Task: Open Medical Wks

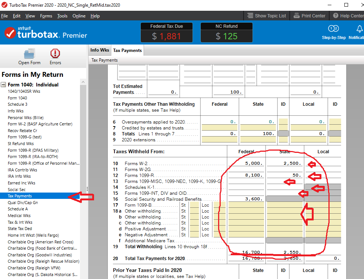Action: click(x=19, y=216)
